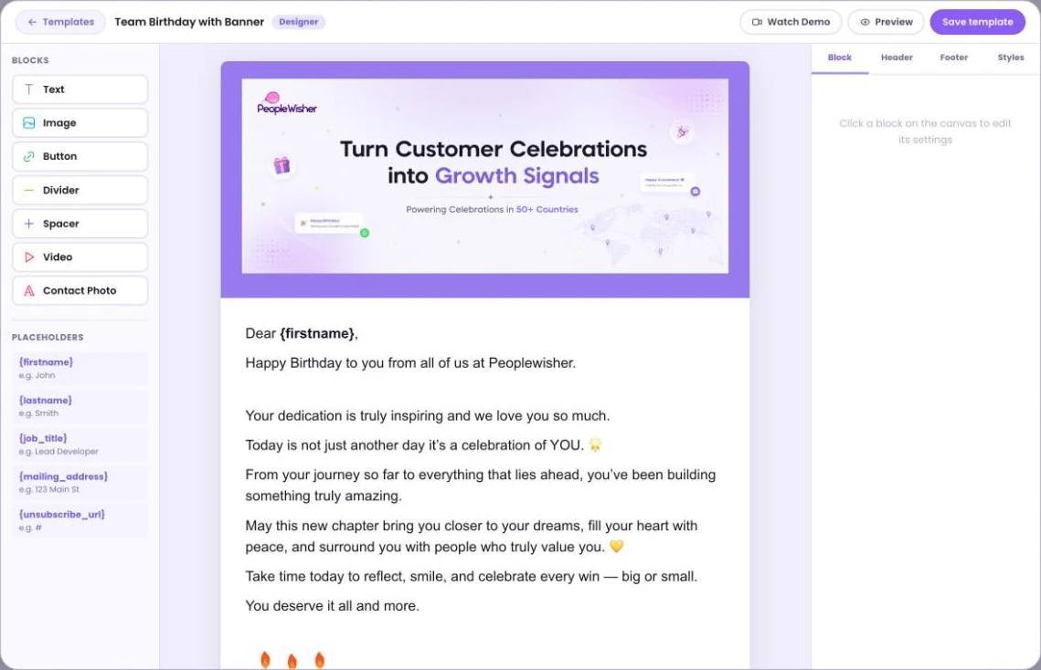Click the Button block link icon
This screenshot has height=670, width=1041.
point(28,157)
